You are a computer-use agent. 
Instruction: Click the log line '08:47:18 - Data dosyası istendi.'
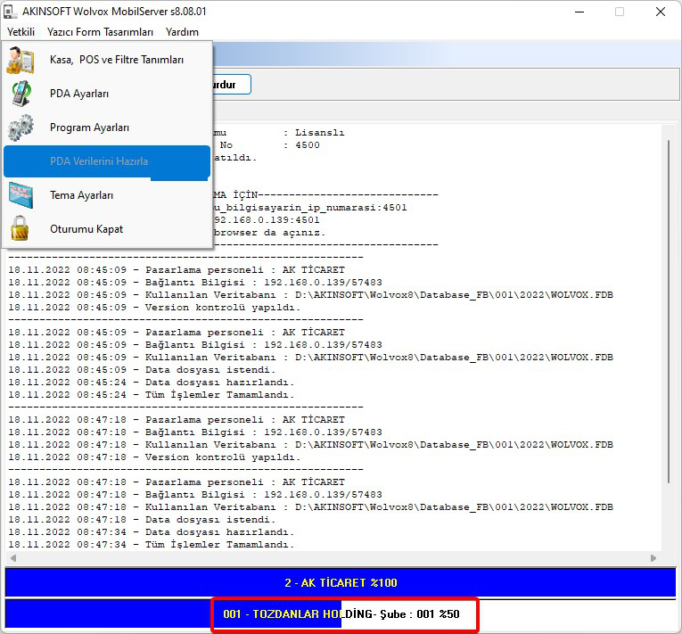click(x=142, y=520)
